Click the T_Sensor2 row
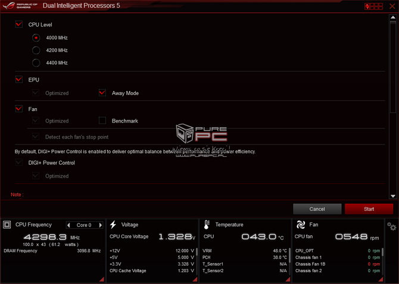Screen dimensions: 399x284 pos(245,271)
